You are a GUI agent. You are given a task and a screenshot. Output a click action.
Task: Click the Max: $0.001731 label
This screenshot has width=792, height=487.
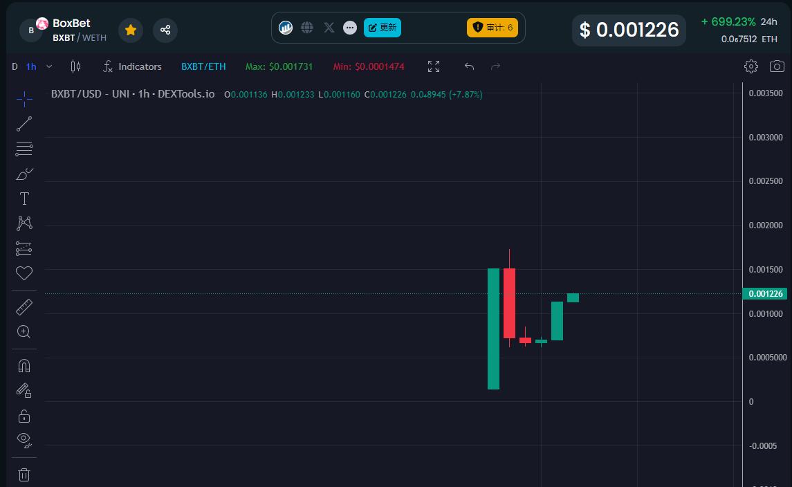point(279,66)
